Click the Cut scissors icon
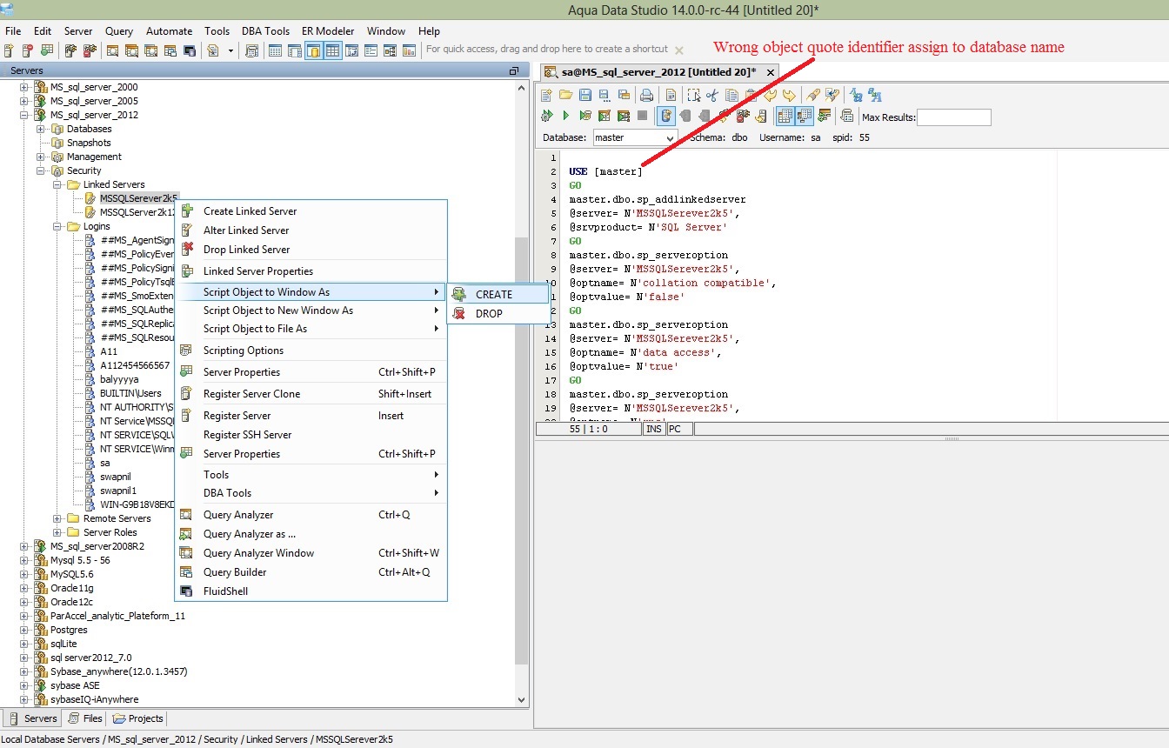 [x=711, y=96]
